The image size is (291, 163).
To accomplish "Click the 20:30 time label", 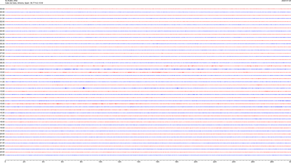I will tap(2, 137).
